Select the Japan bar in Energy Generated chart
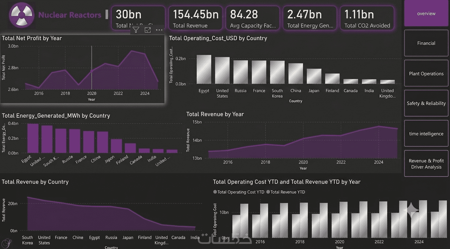This screenshot has width=450, height=249. tap(116, 146)
